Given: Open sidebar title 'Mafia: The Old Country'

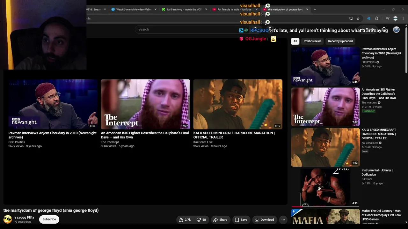Looking at the screenshot, I should point(382,215).
